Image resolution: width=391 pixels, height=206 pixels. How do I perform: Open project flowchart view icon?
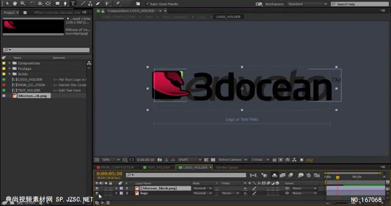(89, 63)
